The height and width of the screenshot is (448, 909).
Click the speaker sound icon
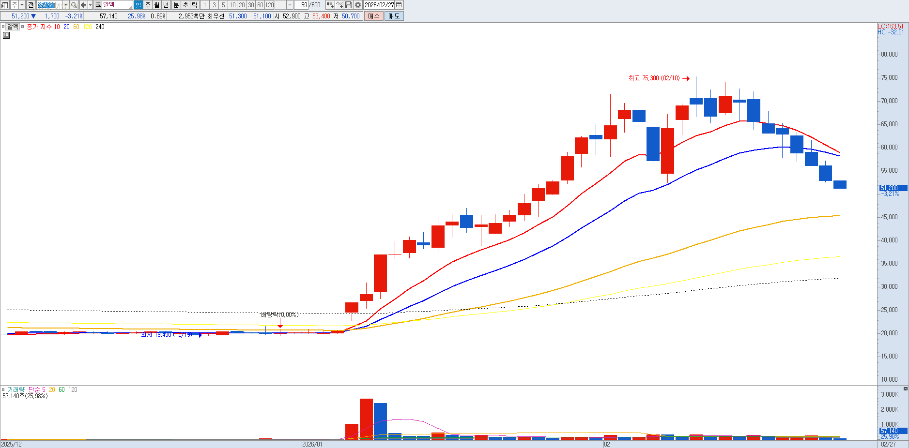point(83,5)
